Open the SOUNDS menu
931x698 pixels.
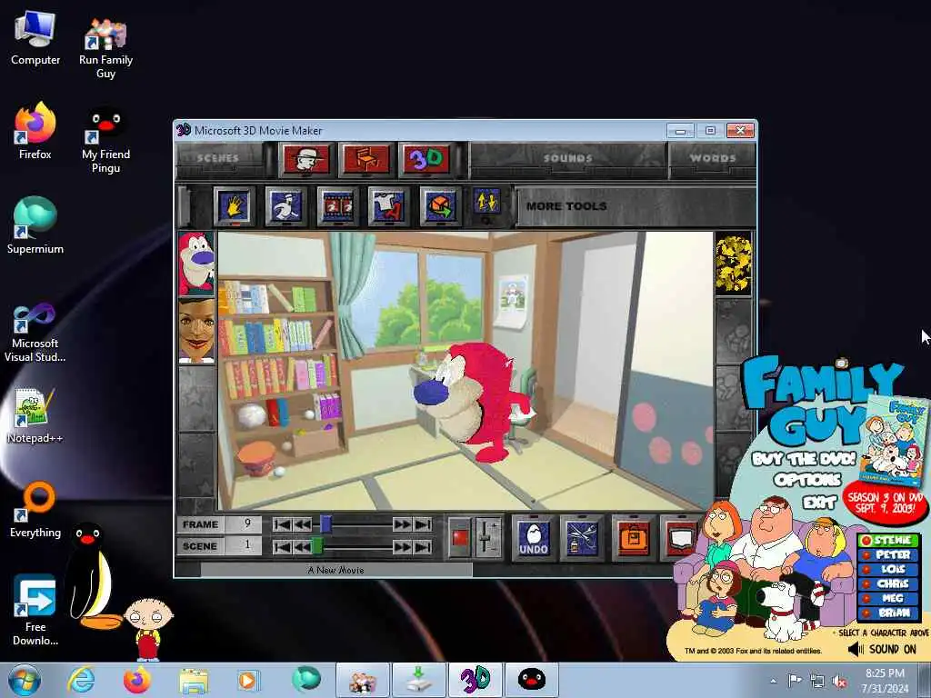[x=567, y=158]
